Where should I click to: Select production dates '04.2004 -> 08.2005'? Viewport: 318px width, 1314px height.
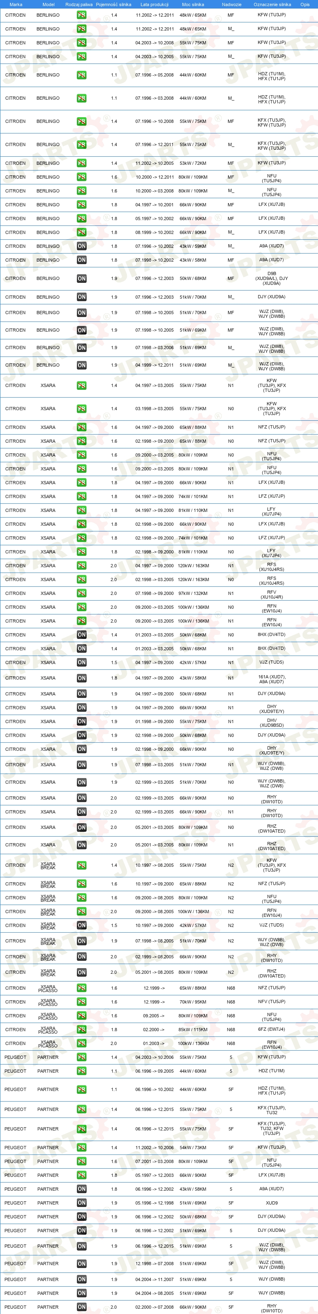click(x=155, y=1293)
